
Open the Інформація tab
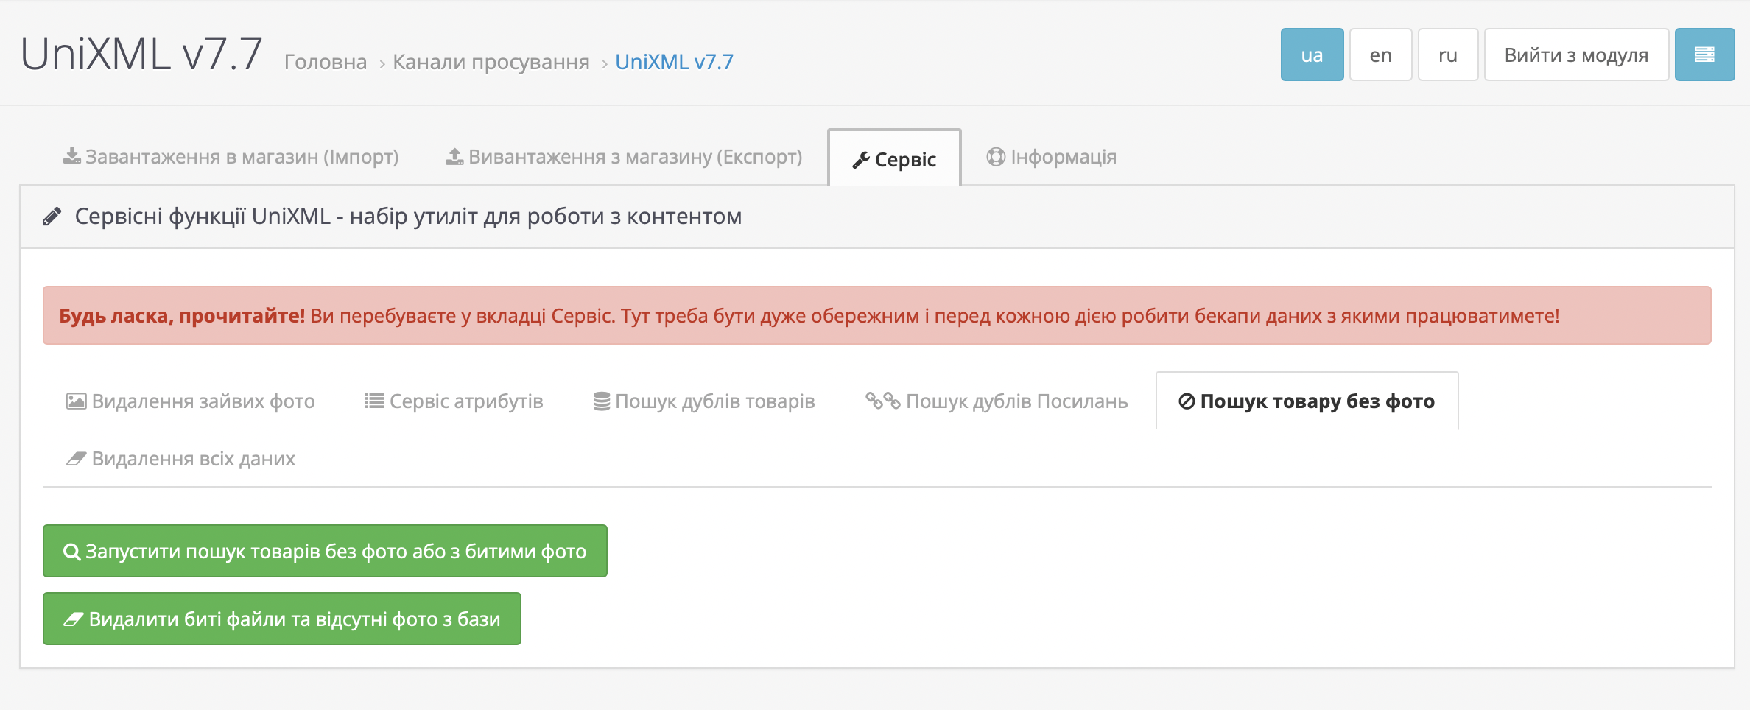tap(1051, 157)
